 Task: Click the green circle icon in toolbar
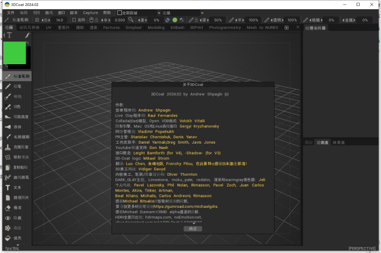point(175,20)
